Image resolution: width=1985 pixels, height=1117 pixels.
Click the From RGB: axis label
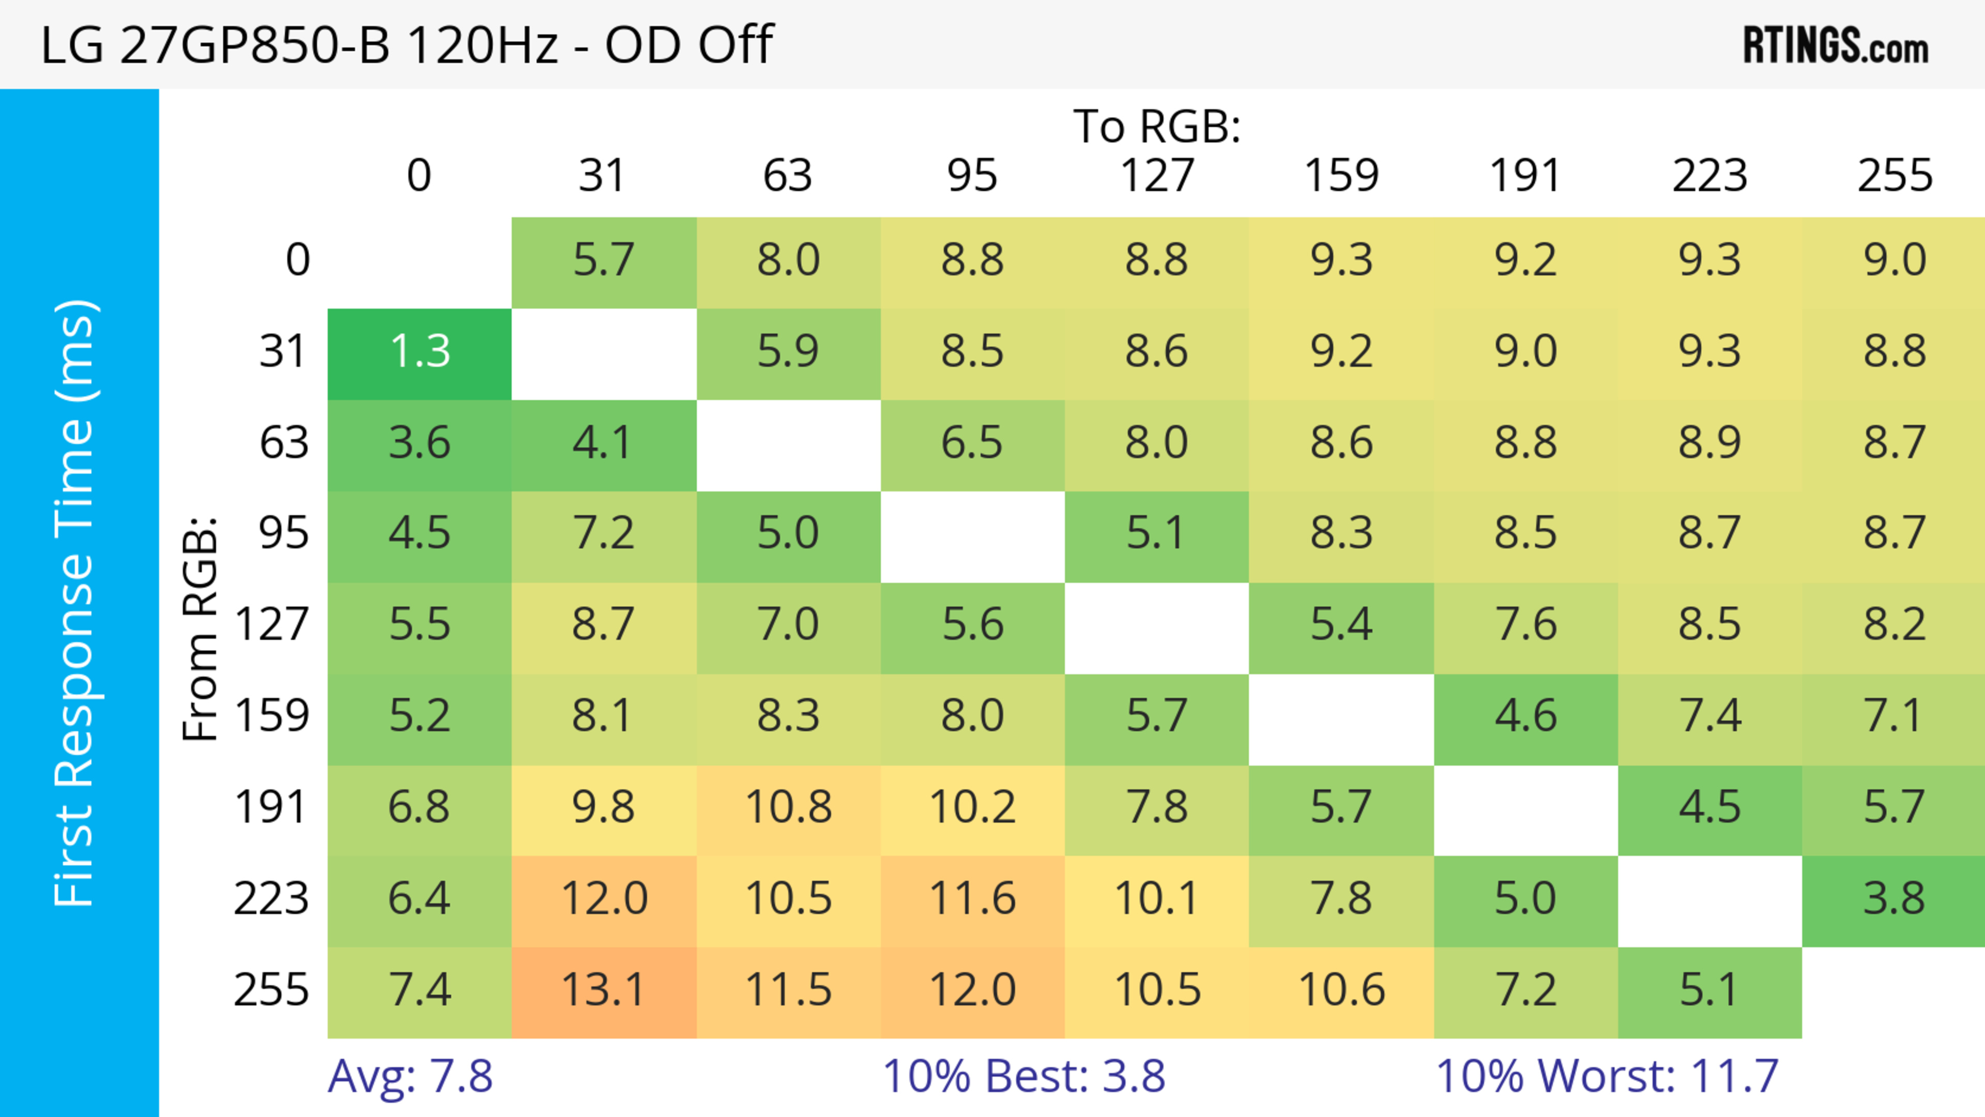pos(201,629)
